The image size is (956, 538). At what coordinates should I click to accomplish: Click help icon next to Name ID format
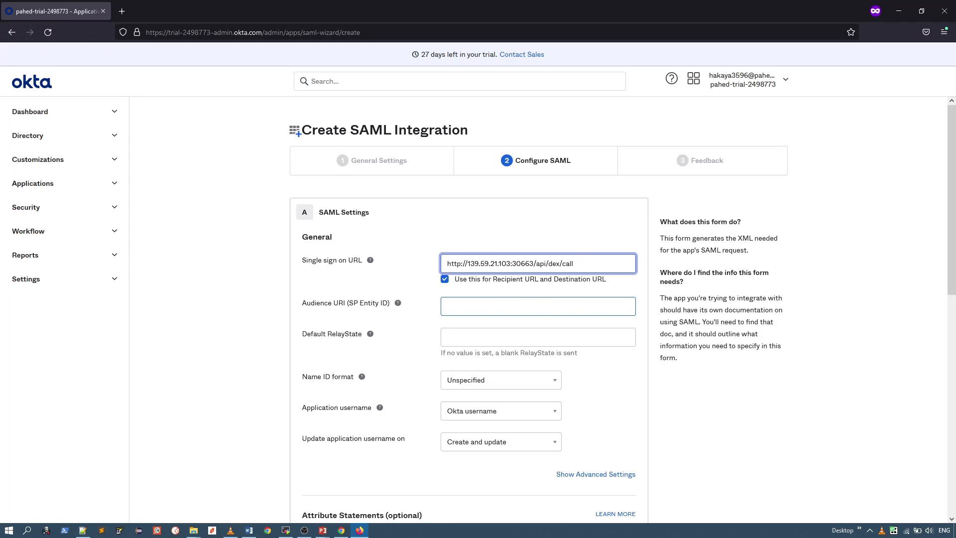[x=362, y=377]
